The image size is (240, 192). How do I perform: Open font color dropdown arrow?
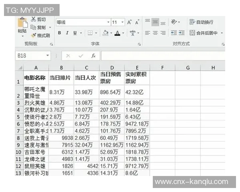click(x=123, y=33)
